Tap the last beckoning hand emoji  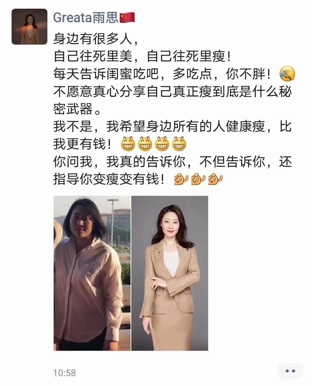tap(216, 179)
